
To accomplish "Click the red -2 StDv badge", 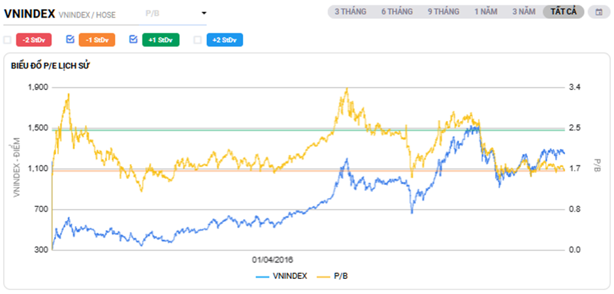I will pyautogui.click(x=35, y=40).
